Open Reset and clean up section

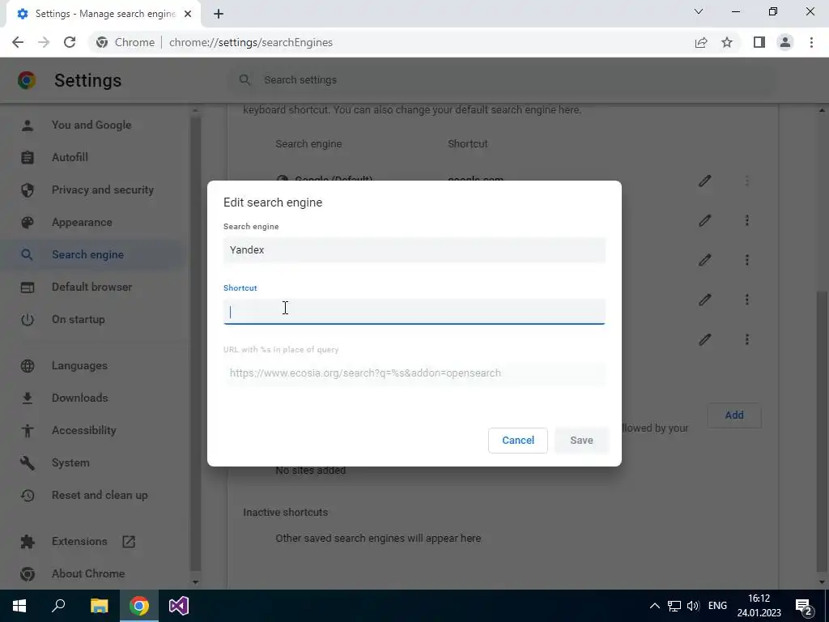[x=100, y=495]
